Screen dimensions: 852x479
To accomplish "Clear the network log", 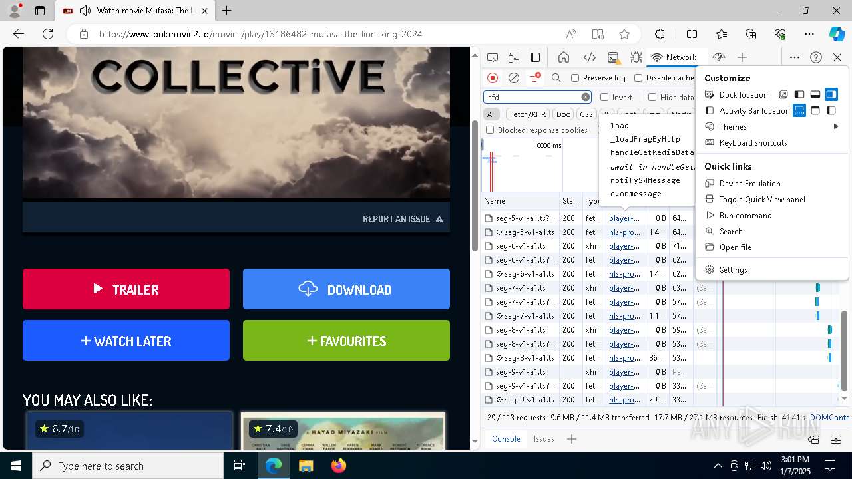I will coord(514,78).
